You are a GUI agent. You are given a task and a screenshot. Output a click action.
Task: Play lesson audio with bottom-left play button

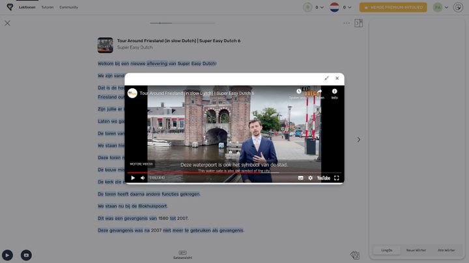point(7,255)
